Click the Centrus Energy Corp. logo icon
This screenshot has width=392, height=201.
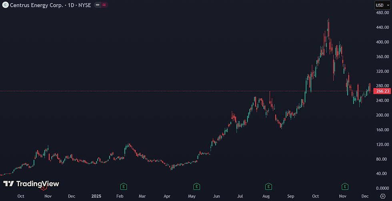pos(5,5)
